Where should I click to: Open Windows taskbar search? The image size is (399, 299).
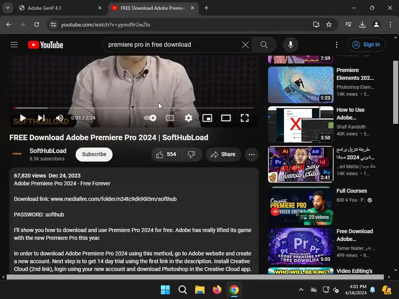coord(182,290)
